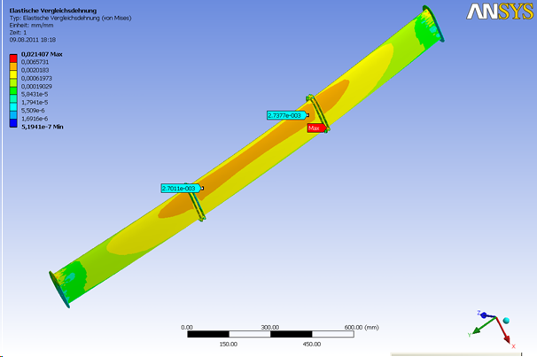This screenshot has width=537, height=357.
Task: Click the lower left flange of the tube
Action: [60, 288]
